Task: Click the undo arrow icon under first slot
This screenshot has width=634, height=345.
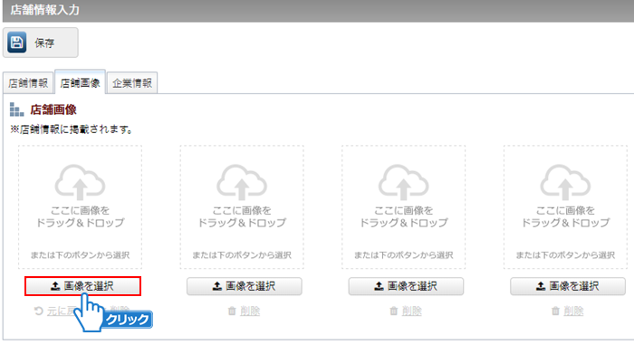Action: [x=39, y=311]
